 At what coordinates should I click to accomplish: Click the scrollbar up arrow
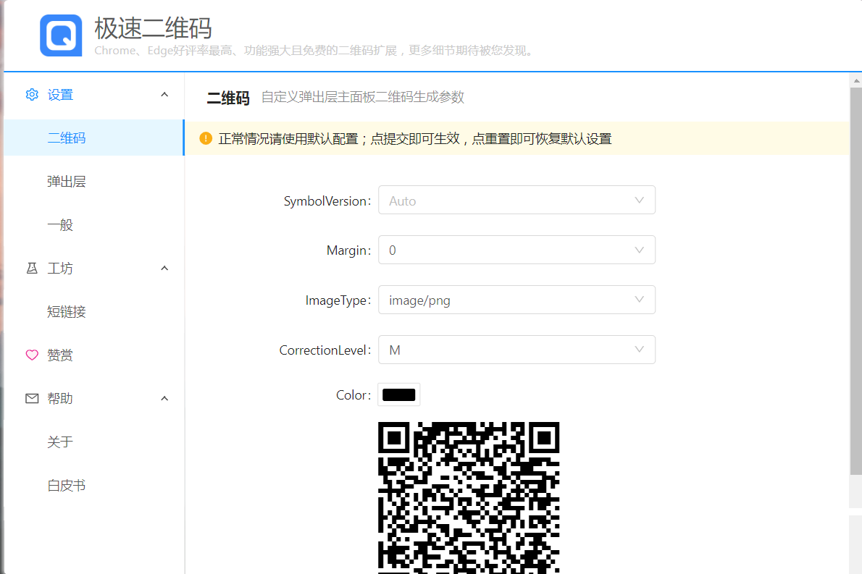click(856, 81)
